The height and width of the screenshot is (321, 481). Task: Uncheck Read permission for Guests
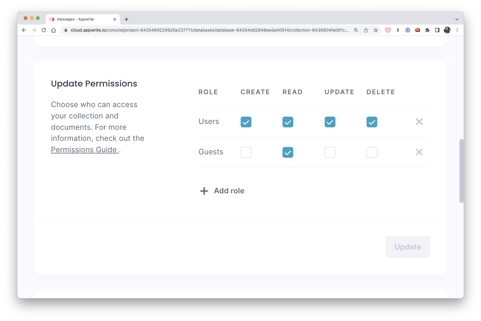point(288,153)
